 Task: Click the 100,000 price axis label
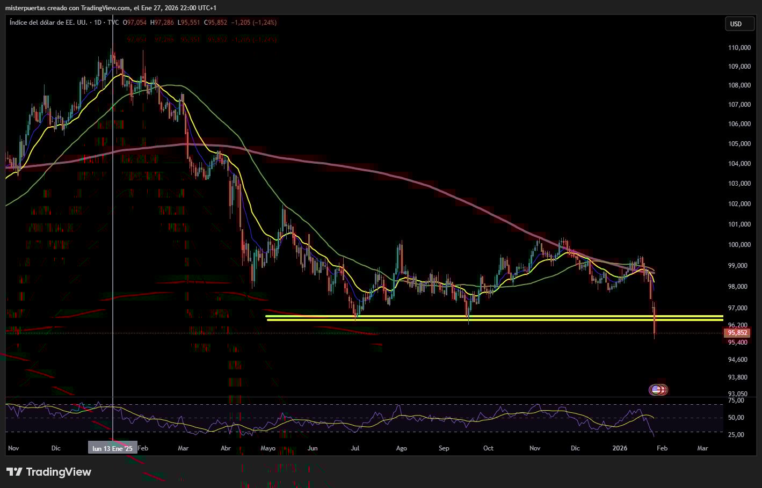[739, 245]
